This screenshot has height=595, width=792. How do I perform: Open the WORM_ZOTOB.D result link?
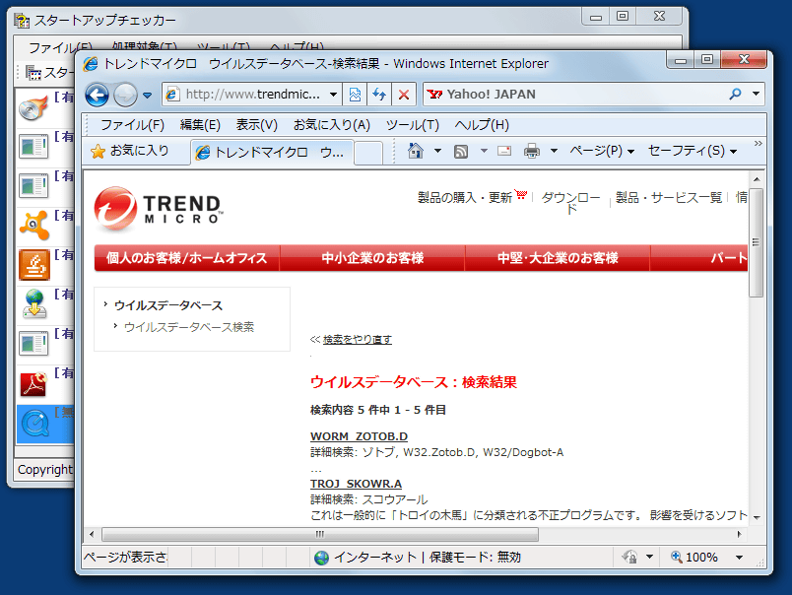pyautogui.click(x=360, y=436)
